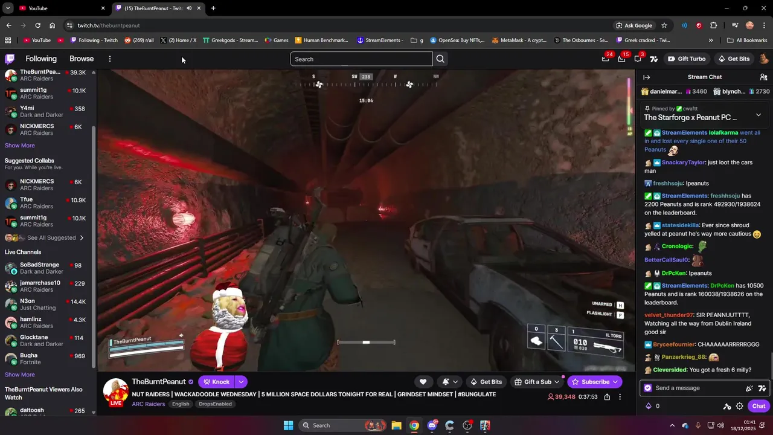
Task: Open the Twitch home logo
Action: 10,59
